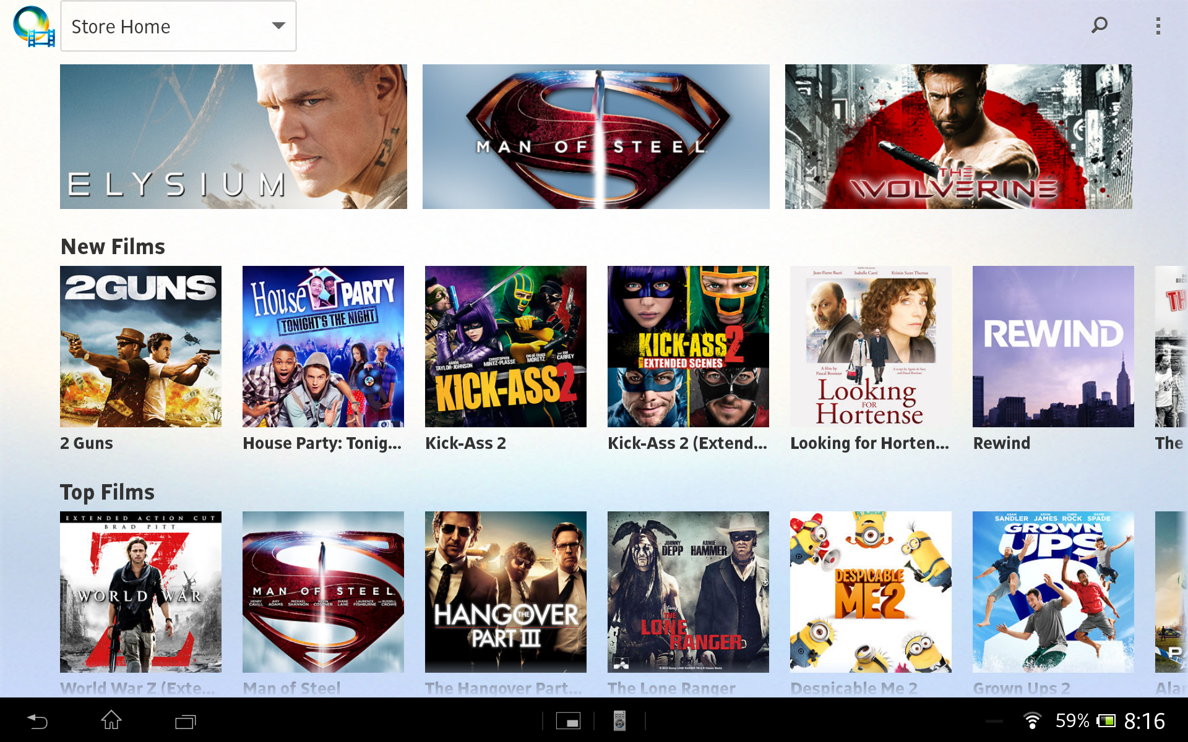
Task: Open the 2 Guns poster
Action: [140, 346]
